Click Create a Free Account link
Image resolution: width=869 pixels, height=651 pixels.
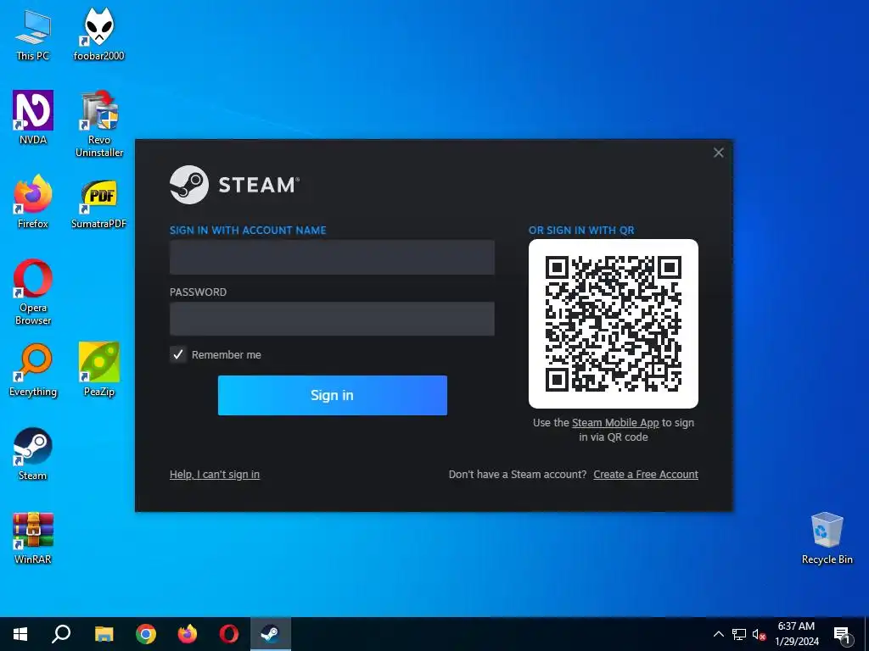646,475
